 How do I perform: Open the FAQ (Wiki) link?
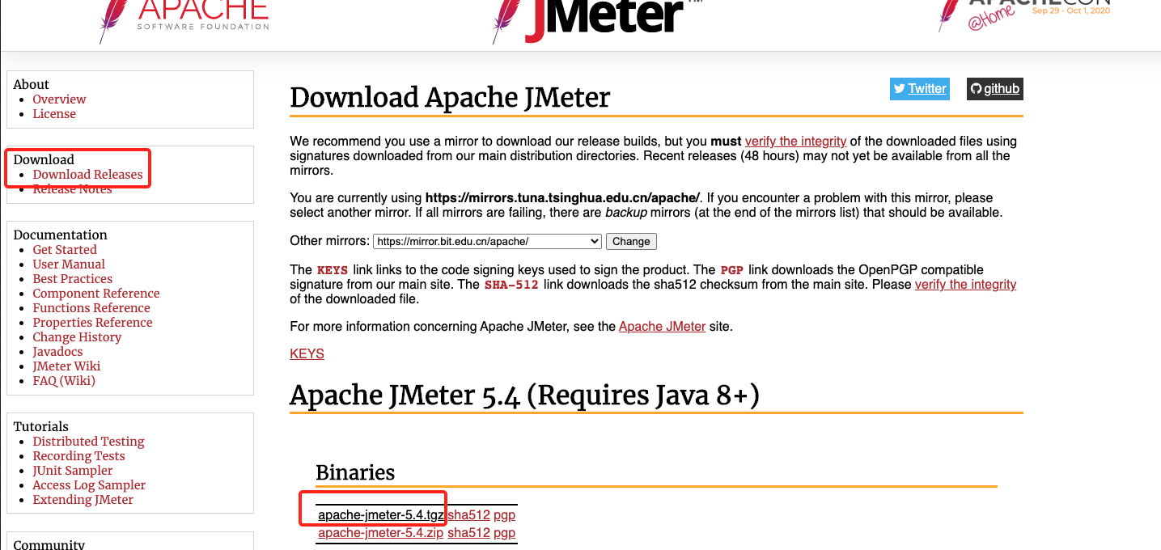[64, 381]
